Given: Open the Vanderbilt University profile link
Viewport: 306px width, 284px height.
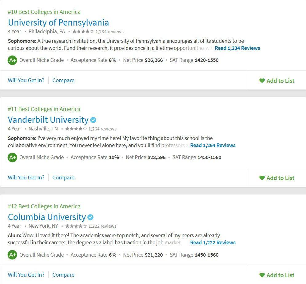Looking at the screenshot, I should click(x=48, y=120).
